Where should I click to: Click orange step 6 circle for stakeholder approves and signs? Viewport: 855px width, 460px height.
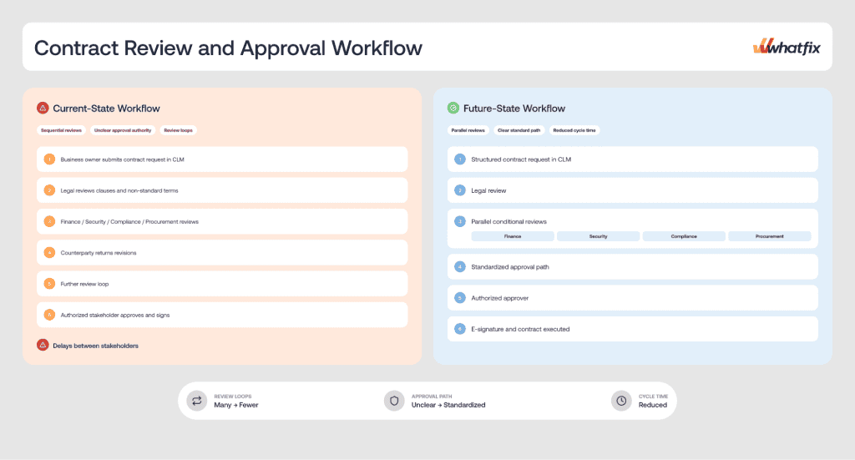(x=49, y=315)
